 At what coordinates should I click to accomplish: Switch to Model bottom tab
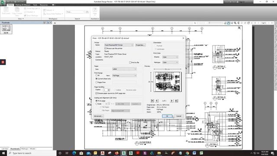[32, 149]
